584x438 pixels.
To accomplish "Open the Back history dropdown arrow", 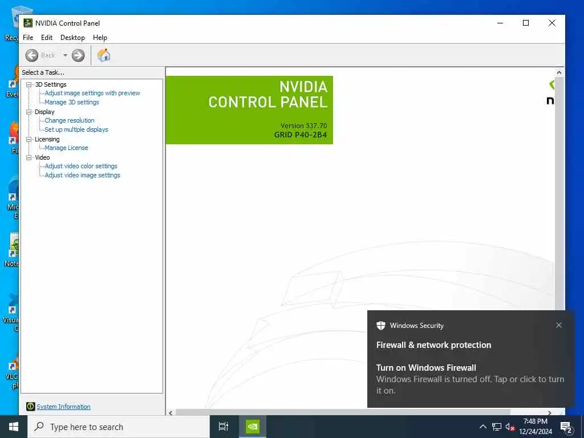I will (x=65, y=55).
